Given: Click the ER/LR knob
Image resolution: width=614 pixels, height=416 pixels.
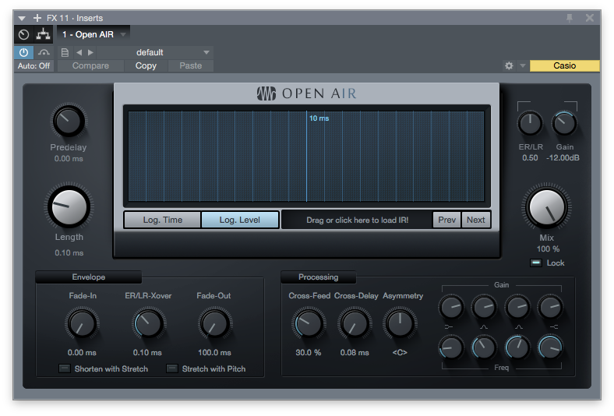Looking at the screenshot, I should click(530, 123).
